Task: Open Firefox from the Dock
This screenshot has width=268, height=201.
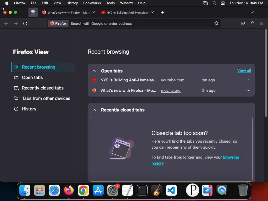Action: point(69,190)
